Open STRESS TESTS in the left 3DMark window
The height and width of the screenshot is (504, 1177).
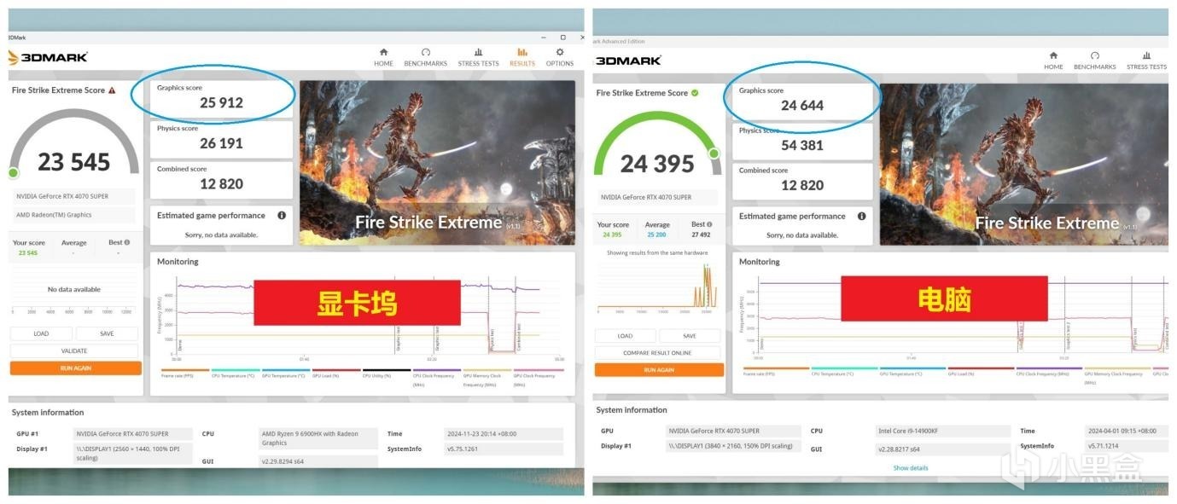pos(478,57)
